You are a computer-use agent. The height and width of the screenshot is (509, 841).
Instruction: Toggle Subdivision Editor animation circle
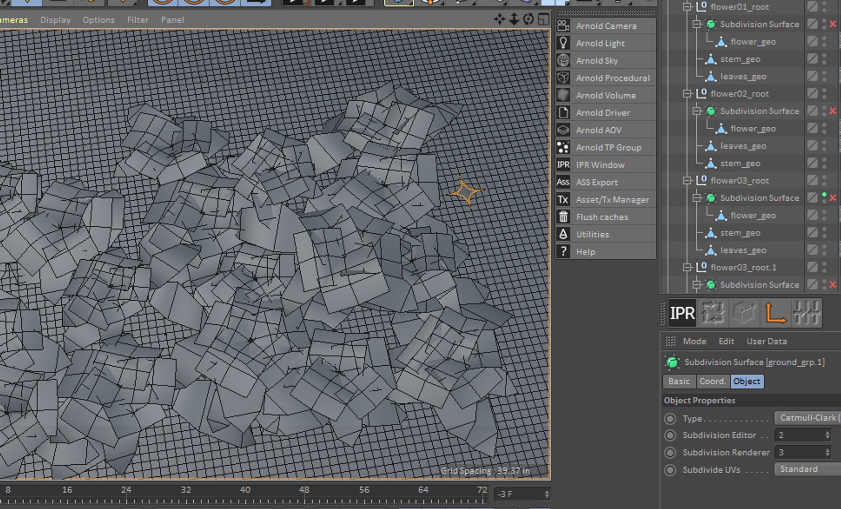(x=670, y=435)
